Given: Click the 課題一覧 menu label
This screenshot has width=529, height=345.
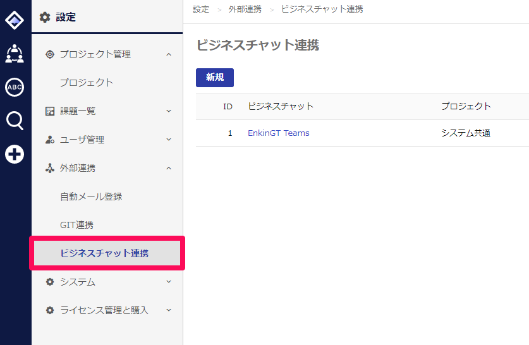Looking at the screenshot, I should [x=78, y=111].
